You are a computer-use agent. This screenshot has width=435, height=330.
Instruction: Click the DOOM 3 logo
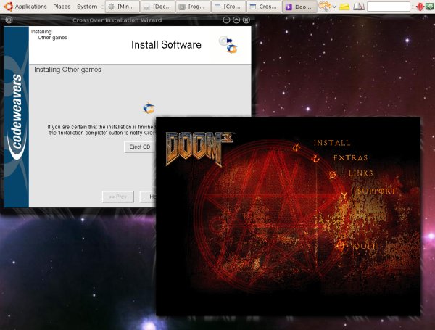point(199,149)
